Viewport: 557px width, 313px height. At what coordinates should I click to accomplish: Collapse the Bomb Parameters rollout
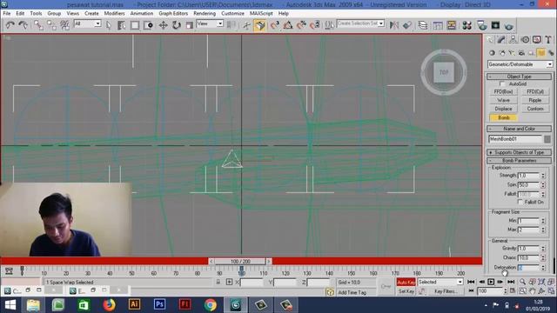519,161
